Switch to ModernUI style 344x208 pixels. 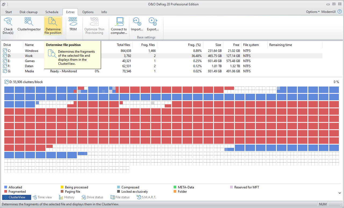click(x=328, y=12)
